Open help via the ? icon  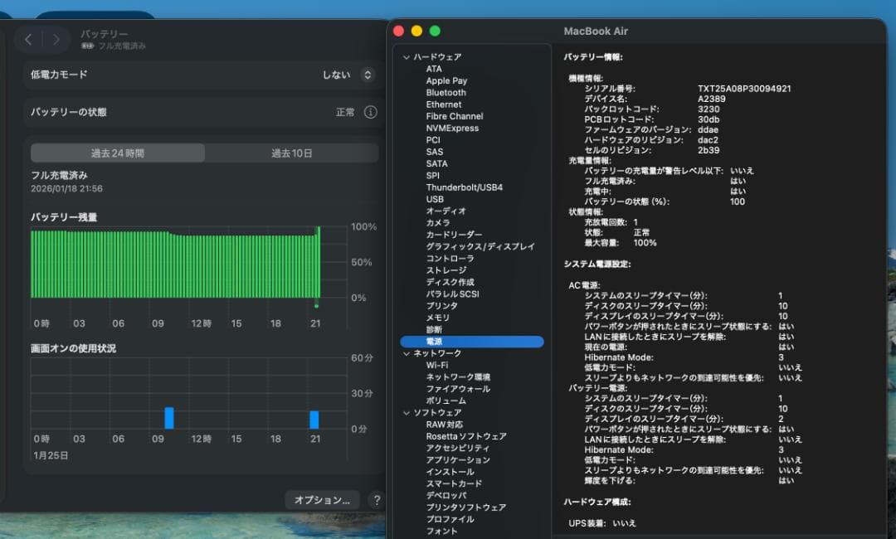coord(377,499)
